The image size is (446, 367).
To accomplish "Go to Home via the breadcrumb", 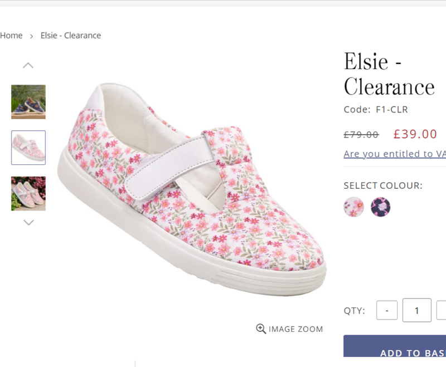I will [x=11, y=36].
